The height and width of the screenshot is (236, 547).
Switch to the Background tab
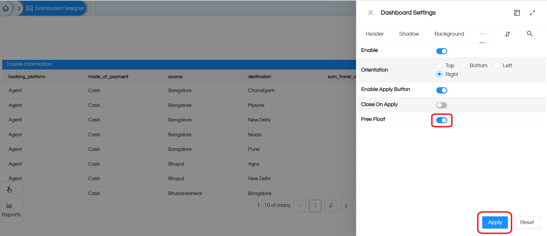click(x=449, y=34)
